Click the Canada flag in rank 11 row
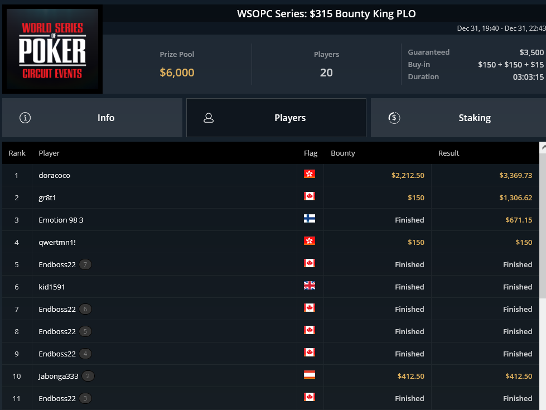This screenshot has width=546, height=410. tap(309, 397)
